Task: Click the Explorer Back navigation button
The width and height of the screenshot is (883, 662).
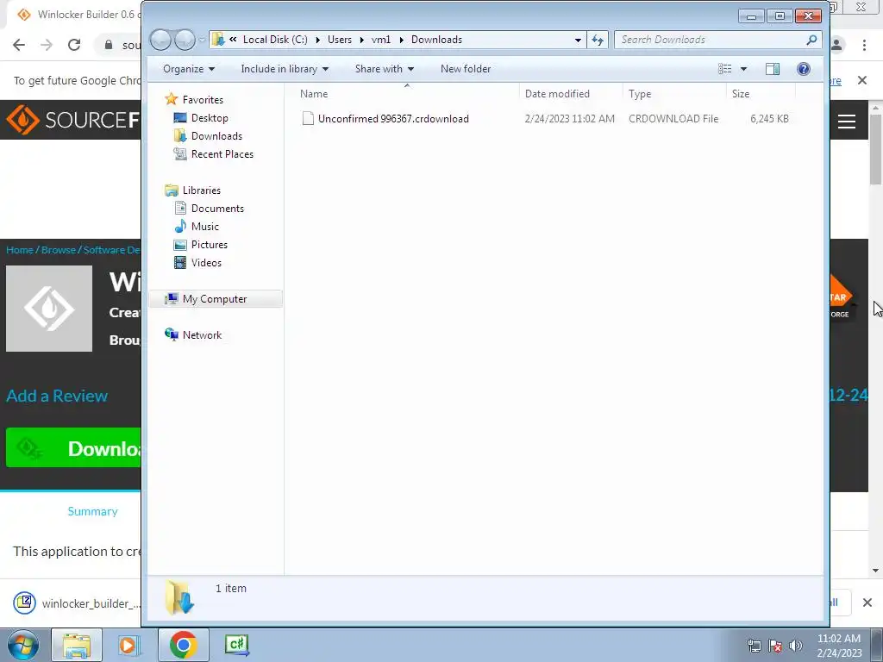Action: click(160, 40)
